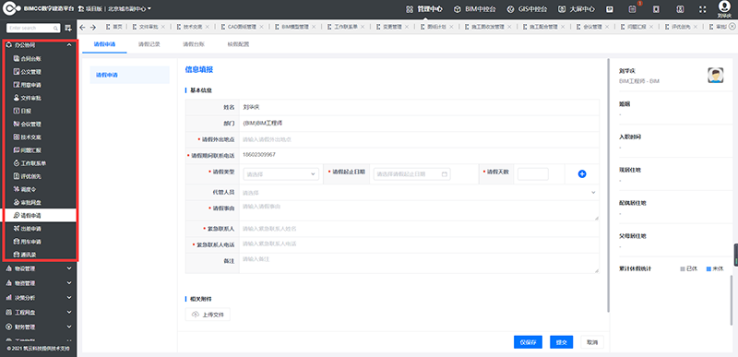Switch to the 请假台账 tab
Viewport: 738px width, 357px height.
click(194, 44)
